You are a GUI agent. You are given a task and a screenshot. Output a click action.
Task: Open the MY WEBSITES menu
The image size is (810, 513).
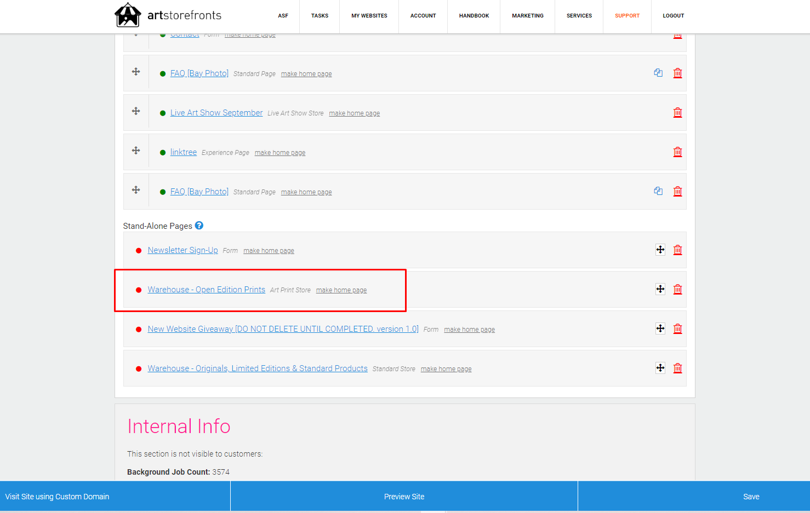369,16
